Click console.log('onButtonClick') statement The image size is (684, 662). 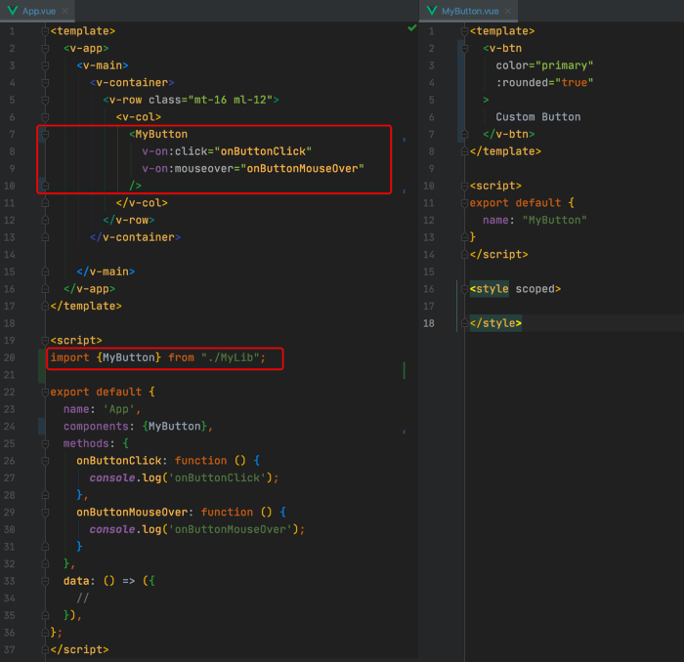click(x=184, y=477)
